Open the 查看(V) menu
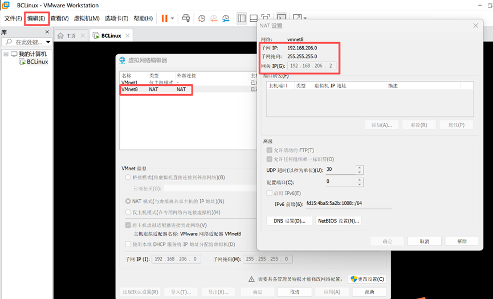The width and height of the screenshot is (493, 299). 60,19
